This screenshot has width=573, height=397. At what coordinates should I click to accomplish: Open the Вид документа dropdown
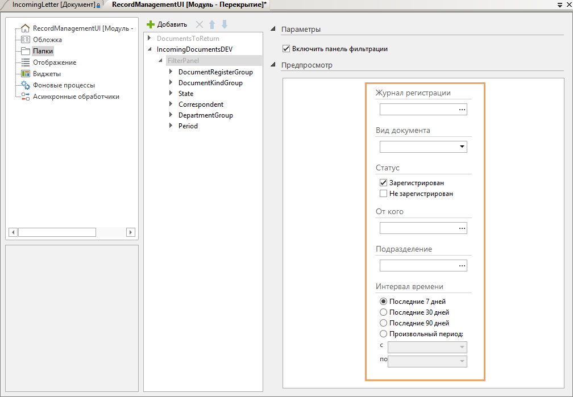click(461, 147)
